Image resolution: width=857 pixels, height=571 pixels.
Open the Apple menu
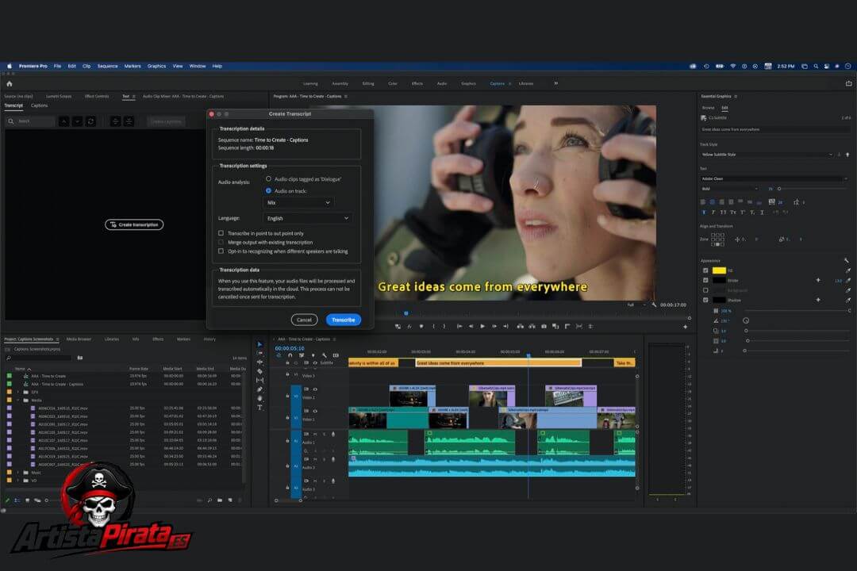click(10, 66)
